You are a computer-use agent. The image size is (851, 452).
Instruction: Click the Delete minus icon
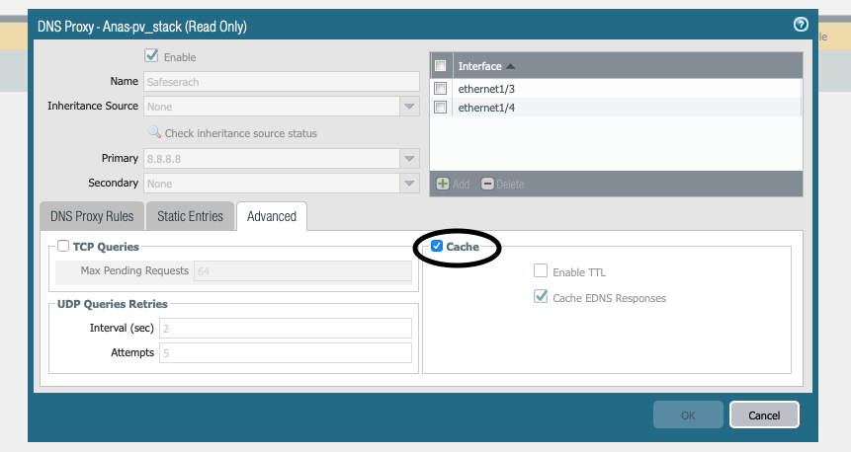487,184
